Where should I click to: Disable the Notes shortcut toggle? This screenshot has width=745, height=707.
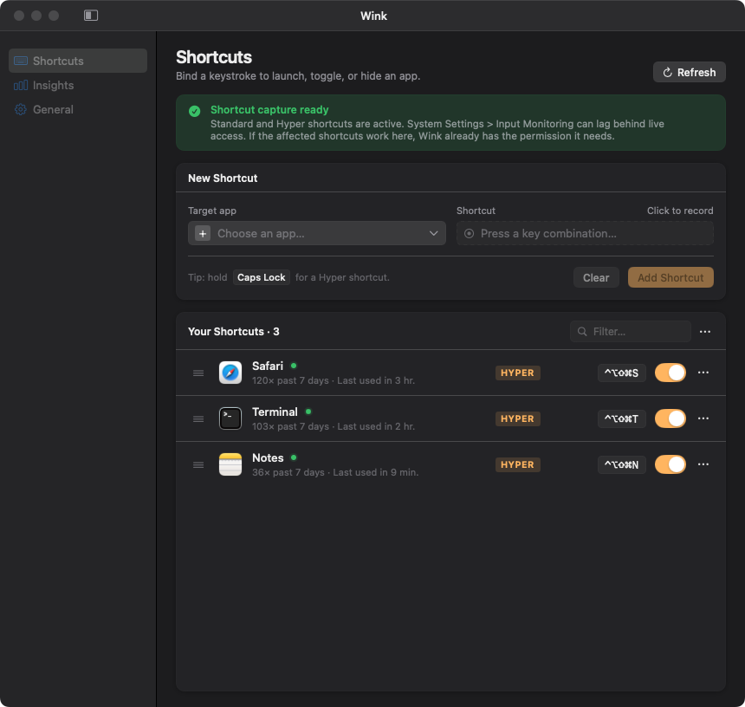tap(670, 464)
